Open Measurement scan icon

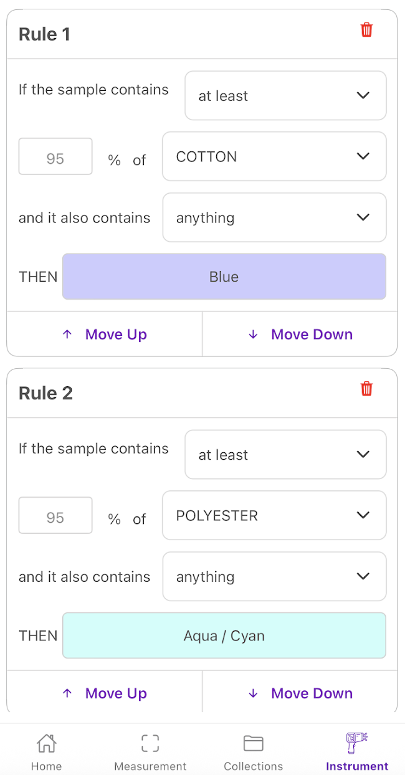tap(150, 743)
